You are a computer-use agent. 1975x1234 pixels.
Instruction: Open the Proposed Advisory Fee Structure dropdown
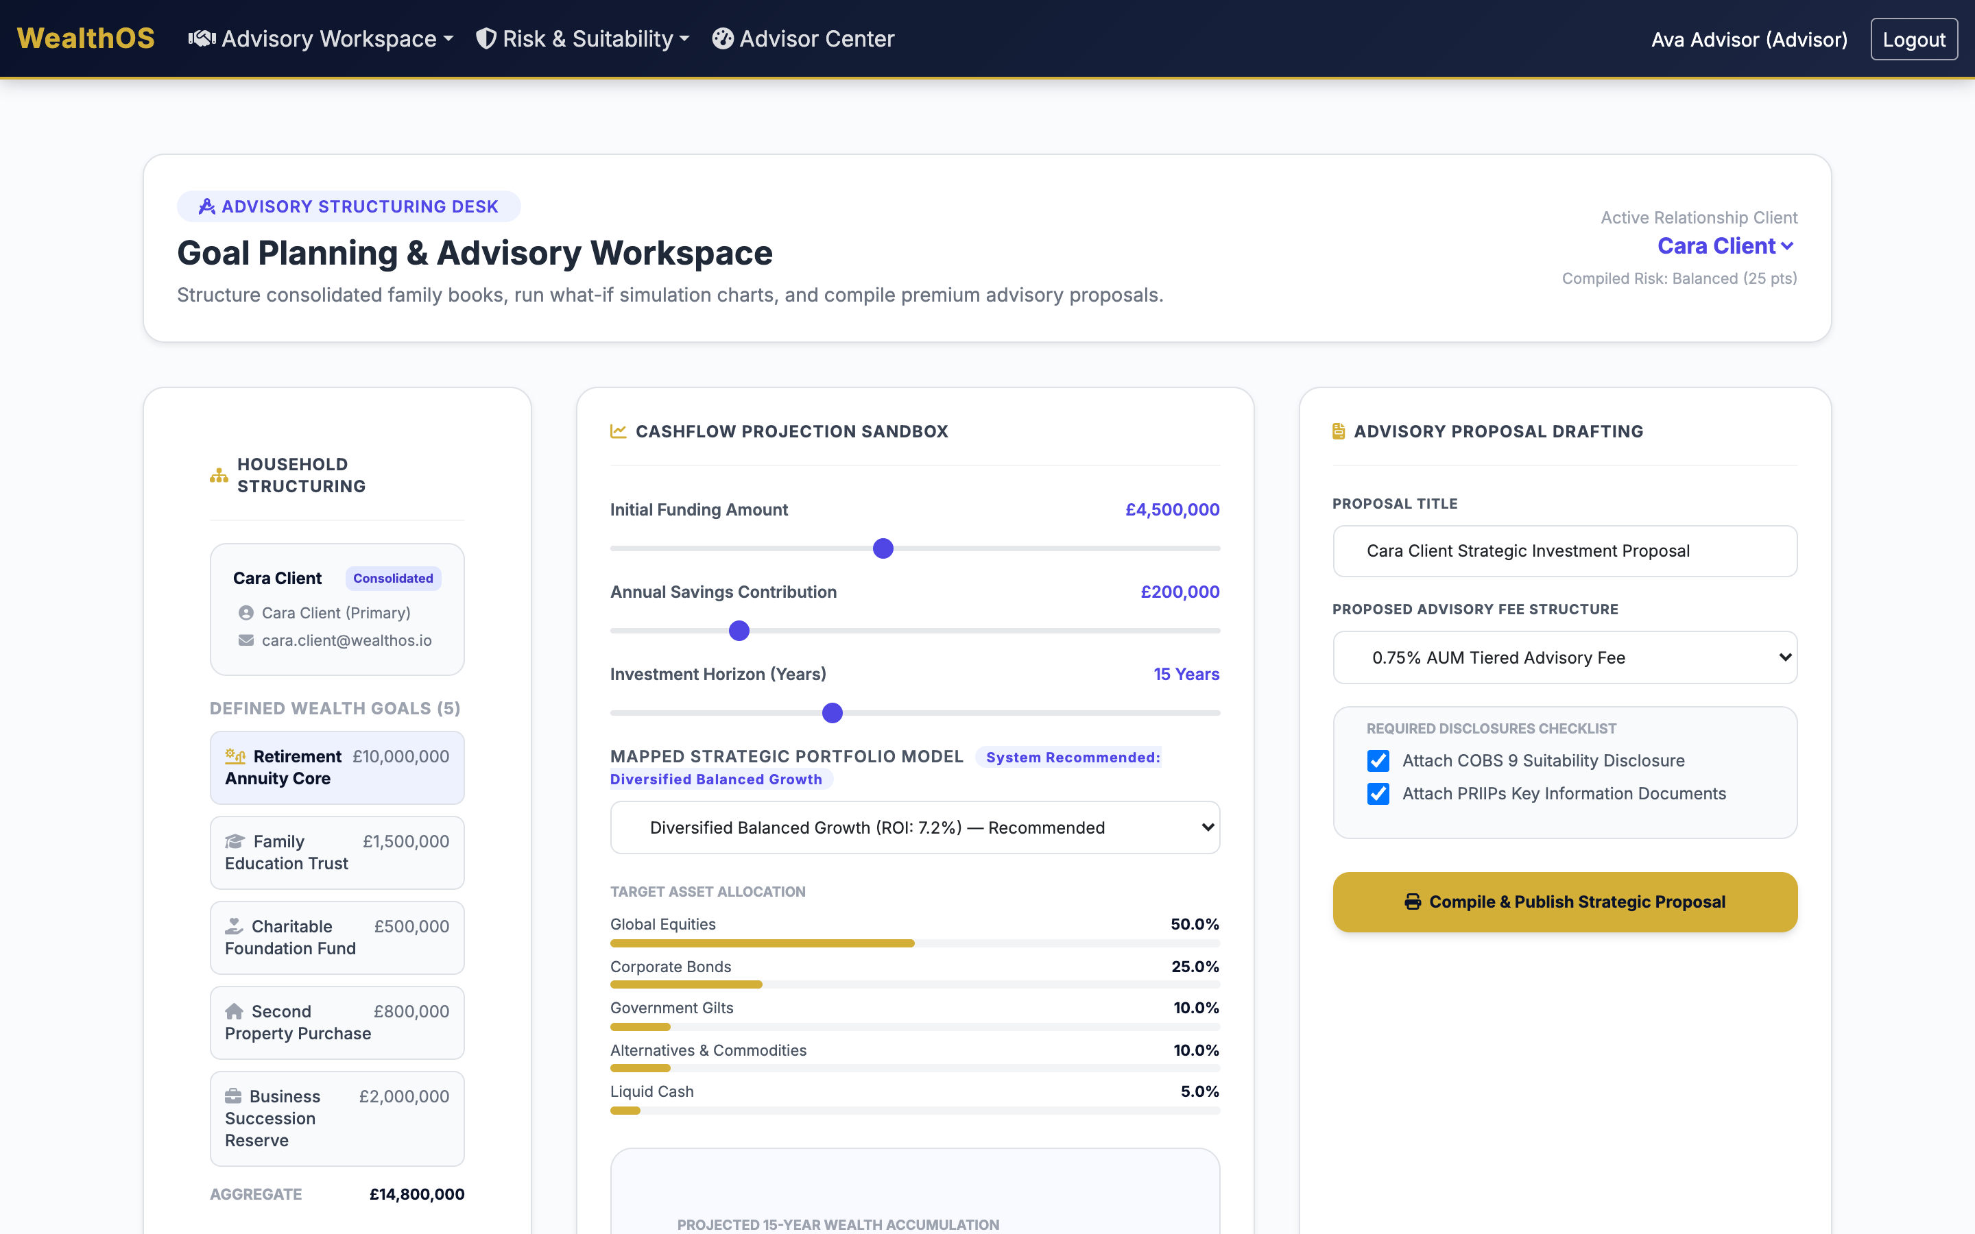point(1564,658)
